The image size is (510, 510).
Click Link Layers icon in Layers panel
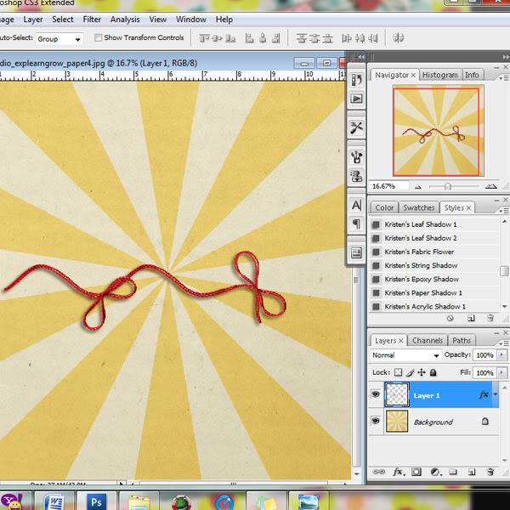(x=378, y=472)
